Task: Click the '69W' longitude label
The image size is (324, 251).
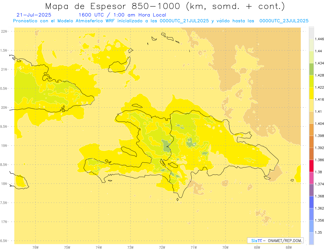Action: [257, 247]
